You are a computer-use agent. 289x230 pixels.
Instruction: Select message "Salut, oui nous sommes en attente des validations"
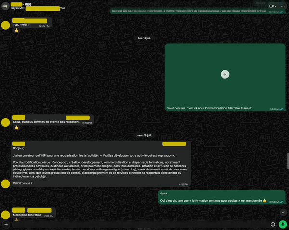pos(53,120)
